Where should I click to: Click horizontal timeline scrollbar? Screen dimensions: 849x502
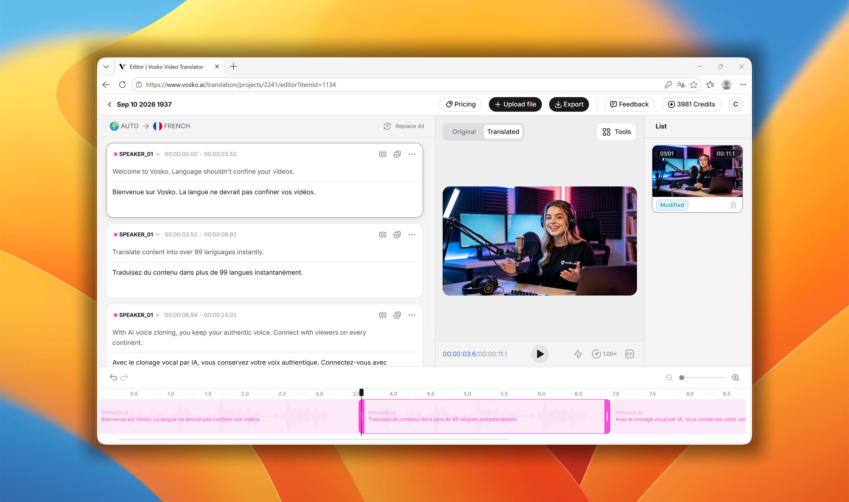pyautogui.click(x=314, y=439)
